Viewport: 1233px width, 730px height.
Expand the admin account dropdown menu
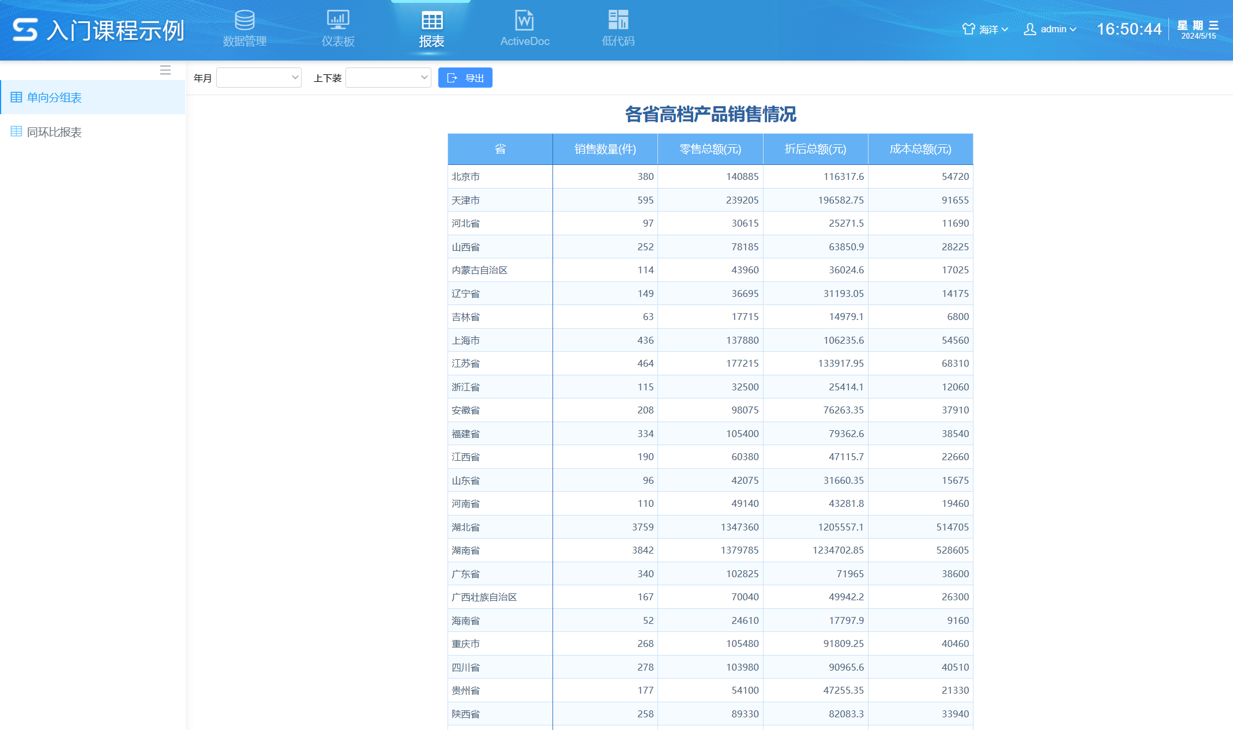1072,29
